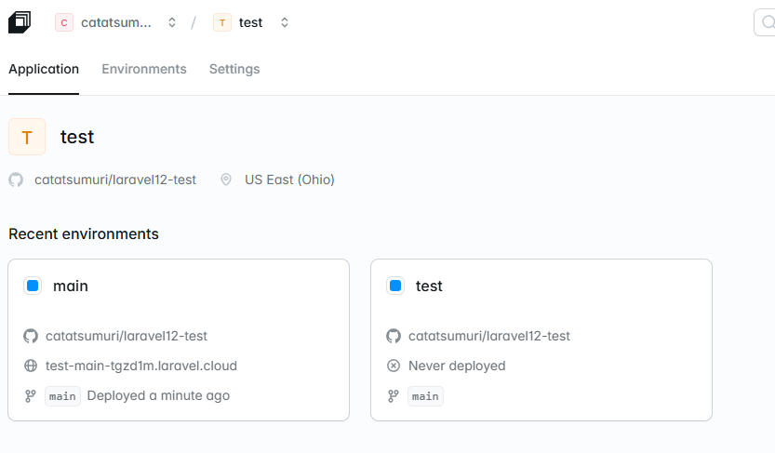The height and width of the screenshot is (453, 775).
Task: Click the location pin icon
Action: point(226,180)
